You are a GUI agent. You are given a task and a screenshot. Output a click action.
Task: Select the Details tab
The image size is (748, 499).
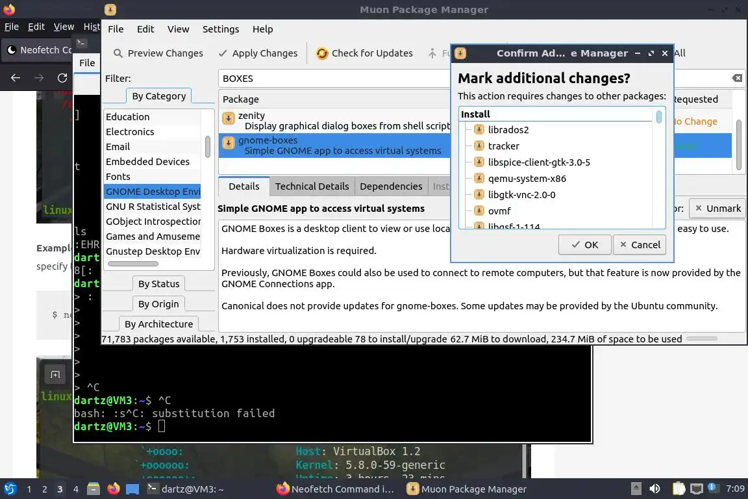[x=243, y=186]
